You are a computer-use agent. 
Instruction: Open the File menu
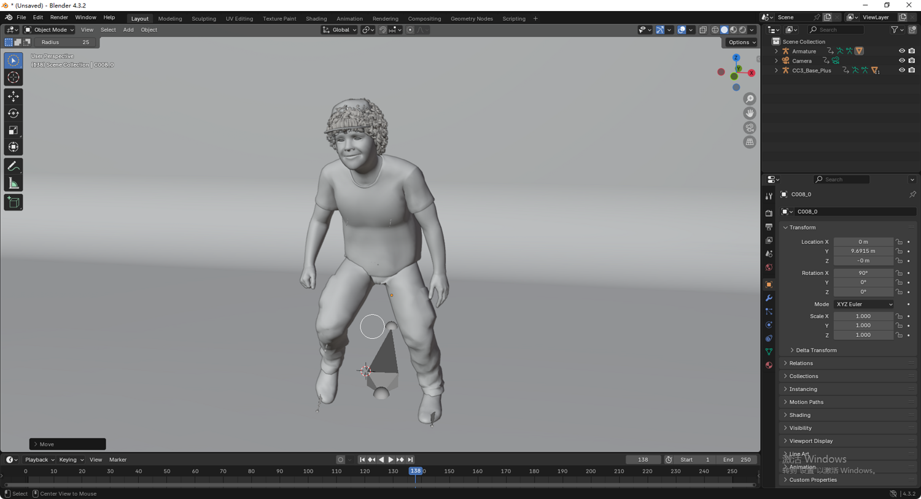coord(21,17)
